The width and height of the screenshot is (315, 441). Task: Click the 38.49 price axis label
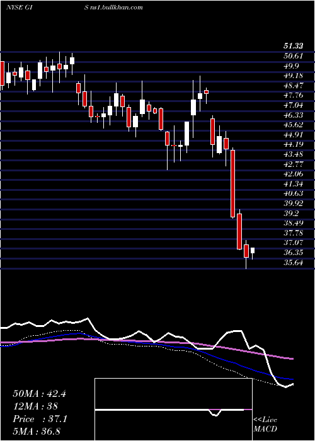click(x=293, y=223)
